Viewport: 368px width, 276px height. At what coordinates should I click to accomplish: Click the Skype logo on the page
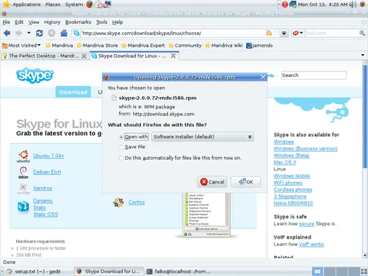[35, 75]
